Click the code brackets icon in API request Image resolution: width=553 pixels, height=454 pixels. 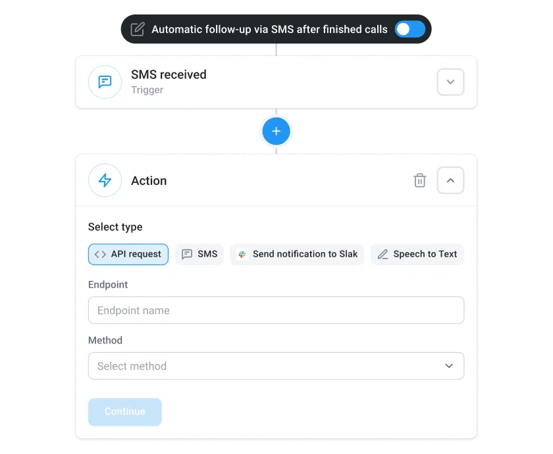(x=100, y=255)
